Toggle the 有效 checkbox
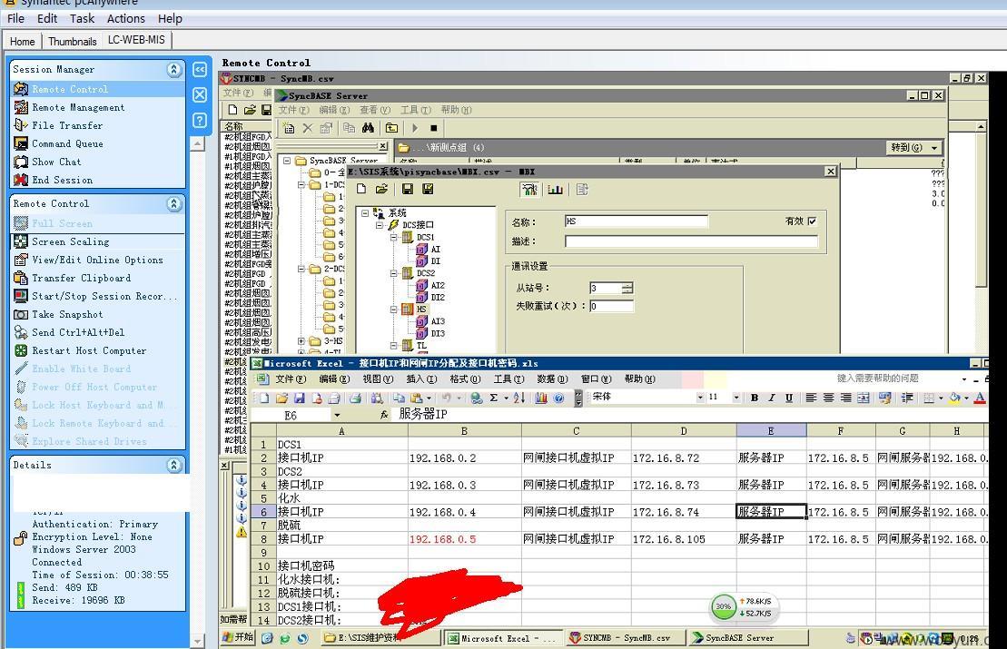 pos(813,221)
